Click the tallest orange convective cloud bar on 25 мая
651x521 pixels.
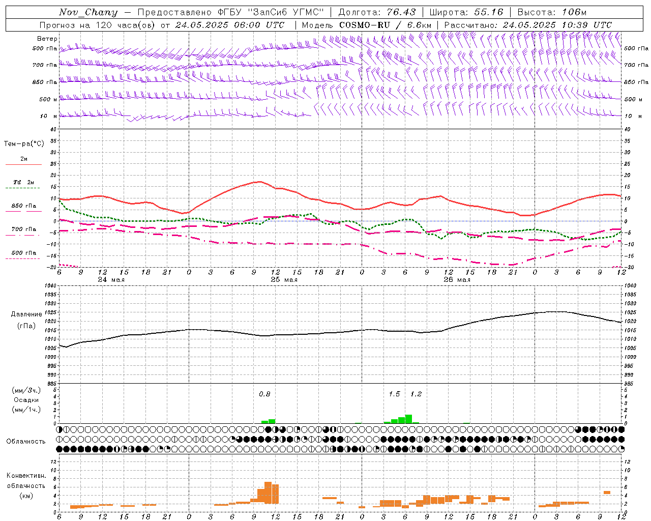click(x=268, y=494)
